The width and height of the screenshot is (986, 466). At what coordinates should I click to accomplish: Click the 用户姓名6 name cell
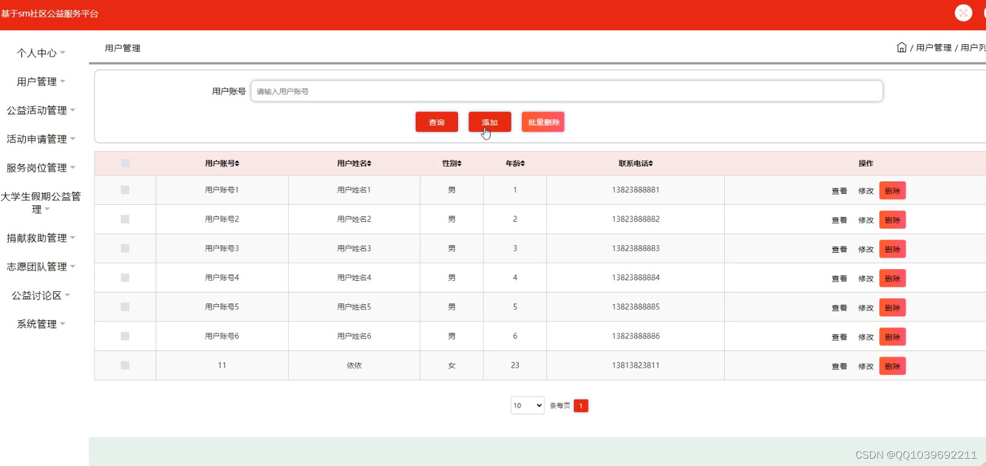(x=354, y=336)
